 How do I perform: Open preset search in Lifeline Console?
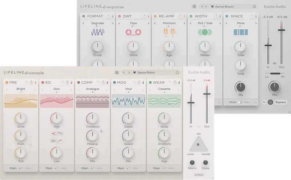click(177, 72)
